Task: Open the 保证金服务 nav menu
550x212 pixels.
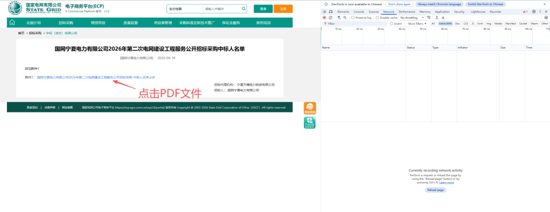Action: (x=231, y=22)
